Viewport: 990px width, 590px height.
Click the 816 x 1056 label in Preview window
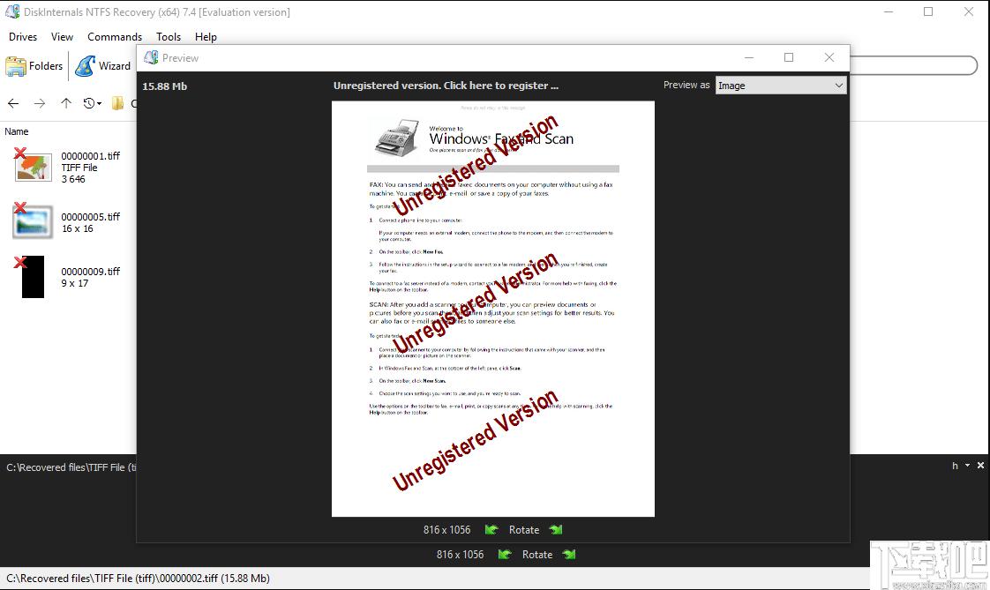447,529
